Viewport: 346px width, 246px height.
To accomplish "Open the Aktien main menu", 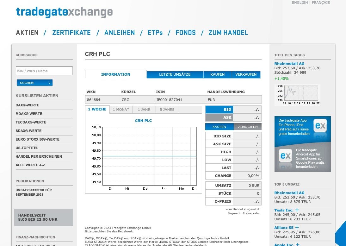I will click(27, 33).
